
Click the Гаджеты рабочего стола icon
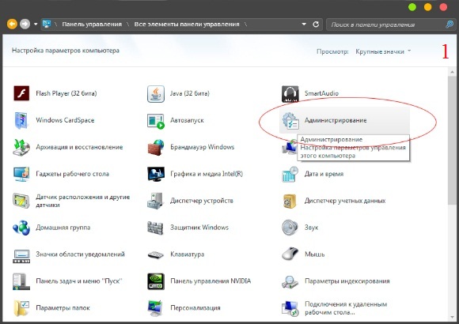click(x=21, y=174)
